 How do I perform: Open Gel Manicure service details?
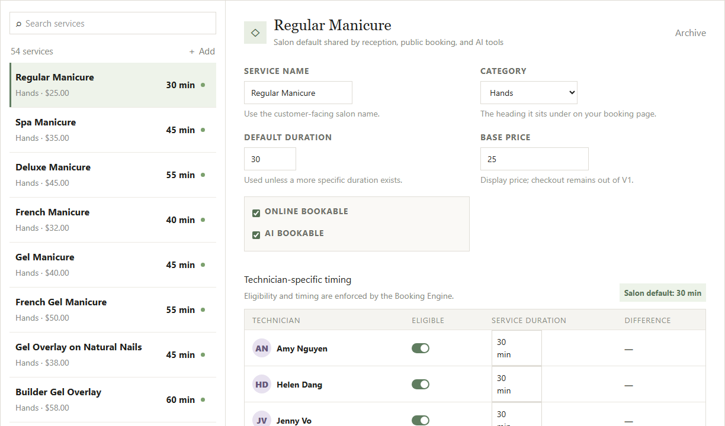[x=113, y=265]
